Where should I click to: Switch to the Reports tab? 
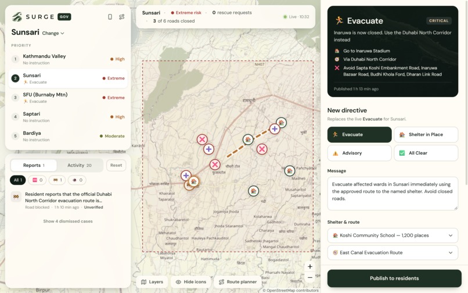34,165
